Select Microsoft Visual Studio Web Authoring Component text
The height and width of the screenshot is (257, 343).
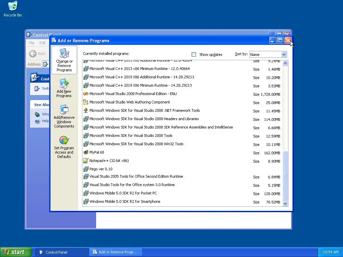tap(130, 102)
